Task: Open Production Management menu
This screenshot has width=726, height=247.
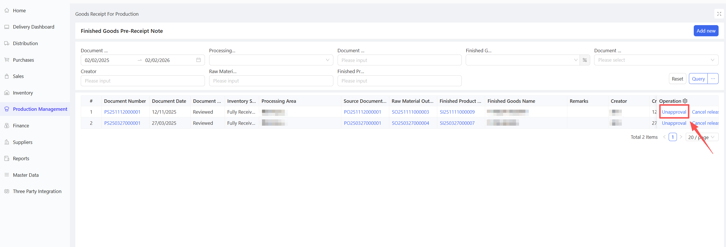Action: (x=40, y=109)
